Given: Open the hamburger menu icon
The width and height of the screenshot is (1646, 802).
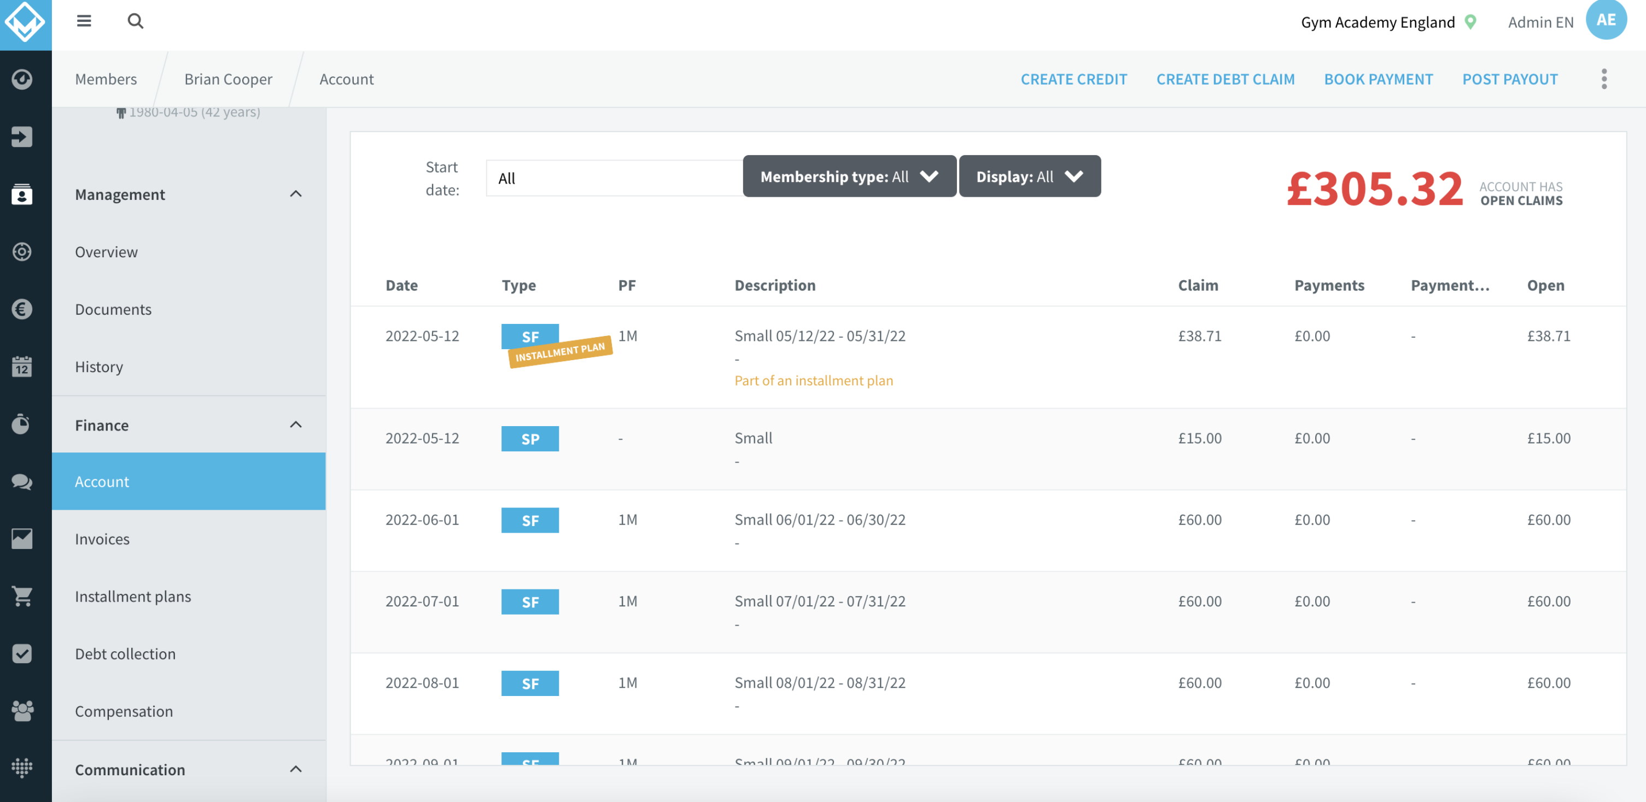Looking at the screenshot, I should (x=84, y=21).
